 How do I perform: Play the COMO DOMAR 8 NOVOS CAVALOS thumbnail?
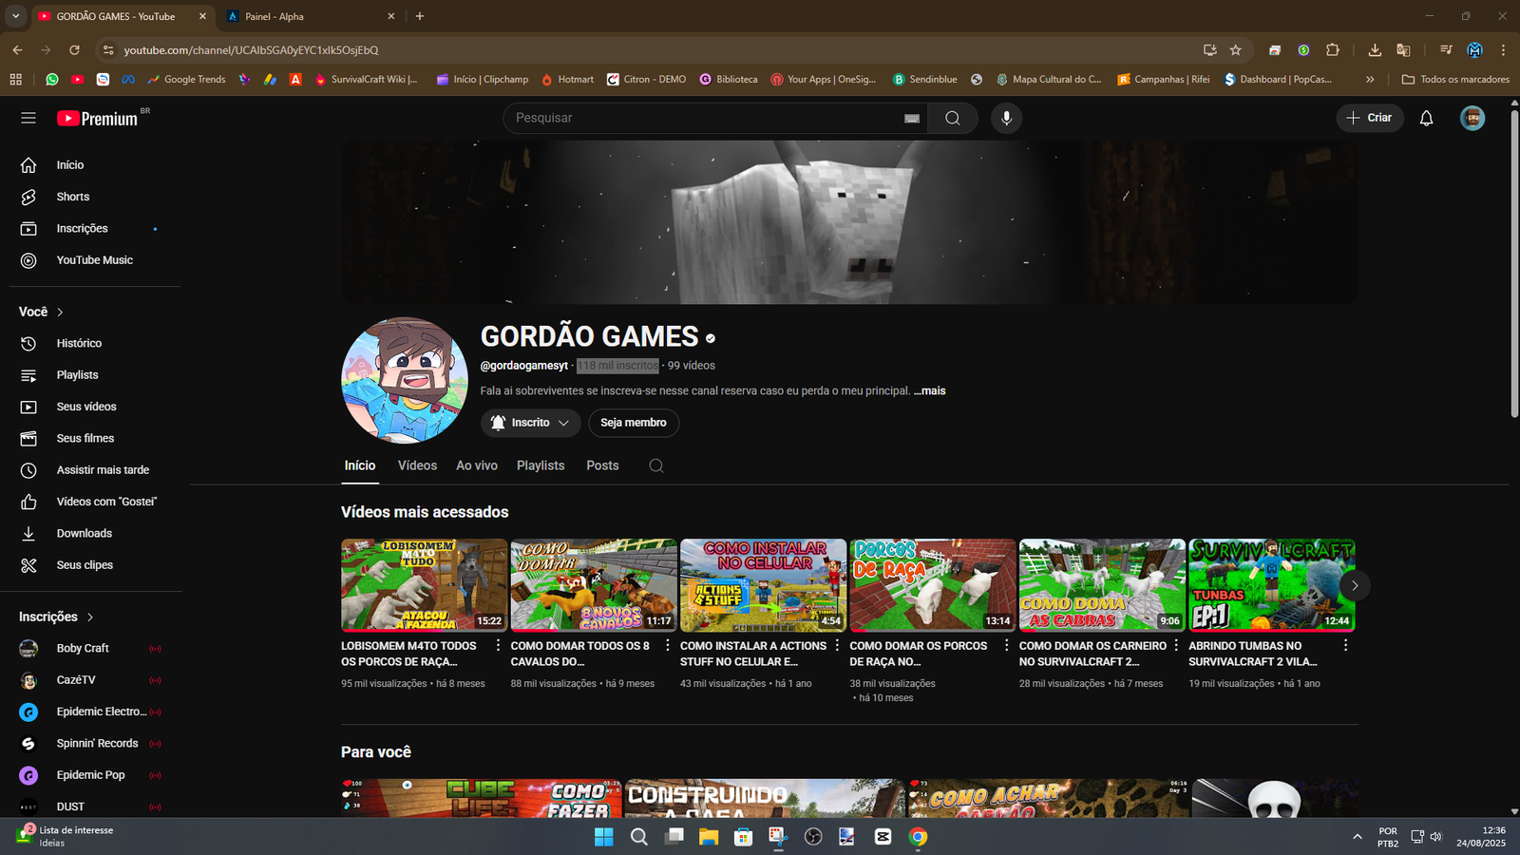(594, 585)
